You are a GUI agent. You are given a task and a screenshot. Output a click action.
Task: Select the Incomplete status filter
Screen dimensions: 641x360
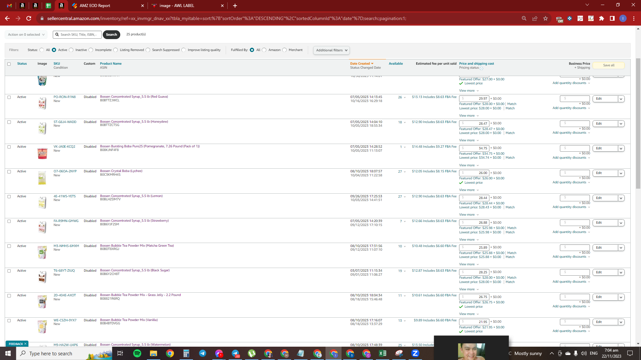pos(91,50)
